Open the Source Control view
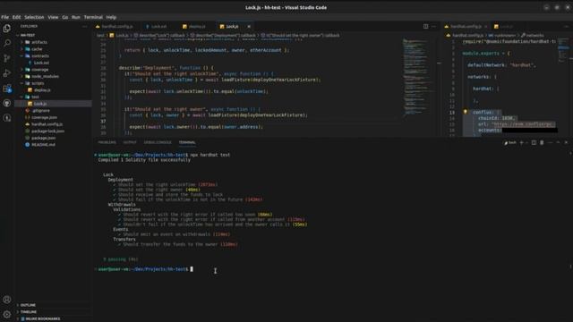 click(6, 58)
